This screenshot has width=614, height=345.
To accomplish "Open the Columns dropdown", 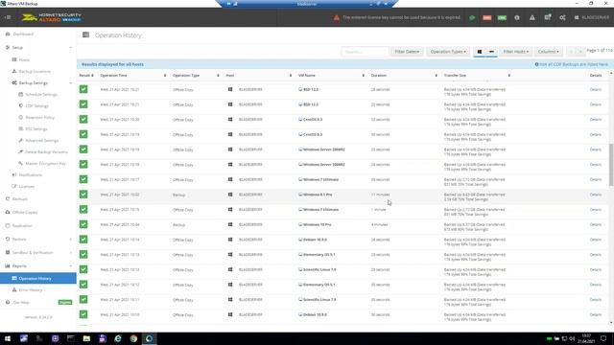I will 548,52.
